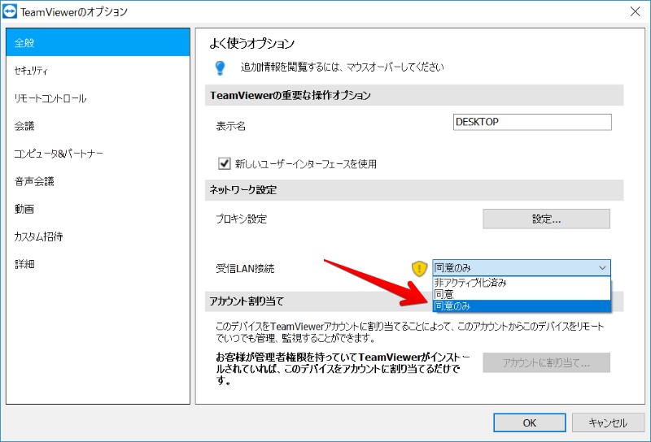Open the 会議 settings category
This screenshot has height=442, width=651.
pyautogui.click(x=98, y=126)
